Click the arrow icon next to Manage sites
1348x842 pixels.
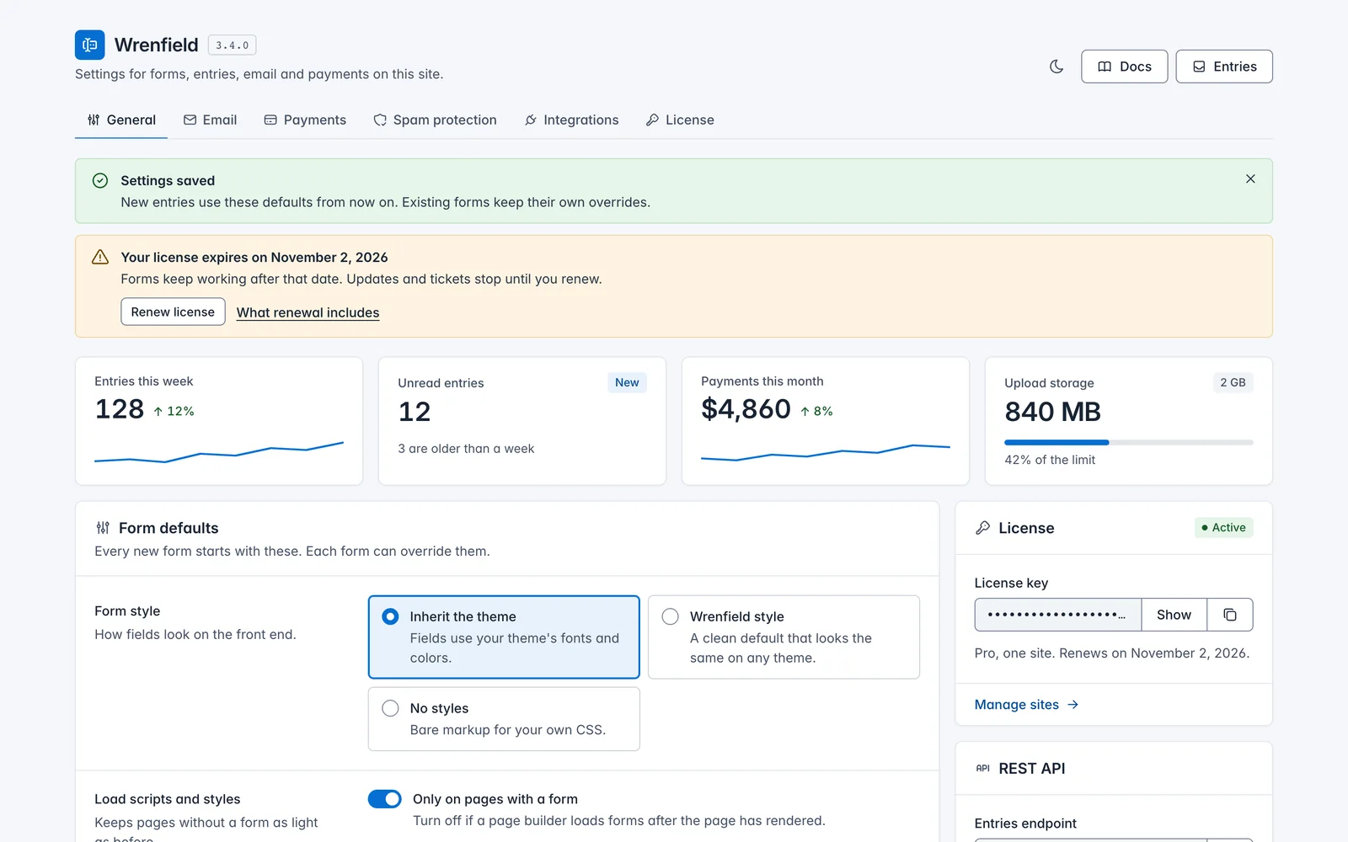click(x=1073, y=705)
